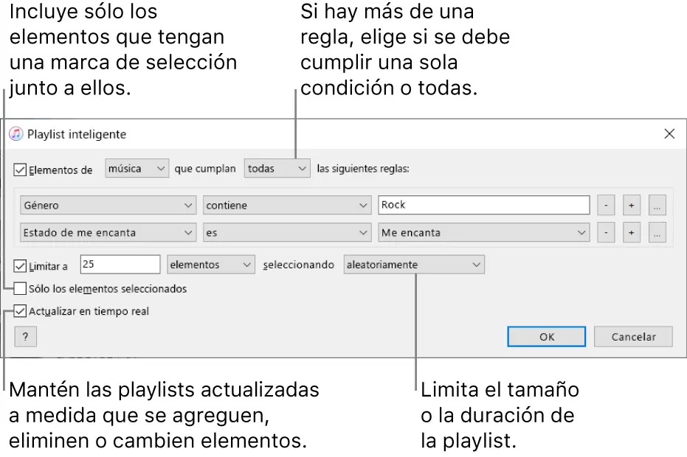Open the Género field dropdown

click(108, 205)
